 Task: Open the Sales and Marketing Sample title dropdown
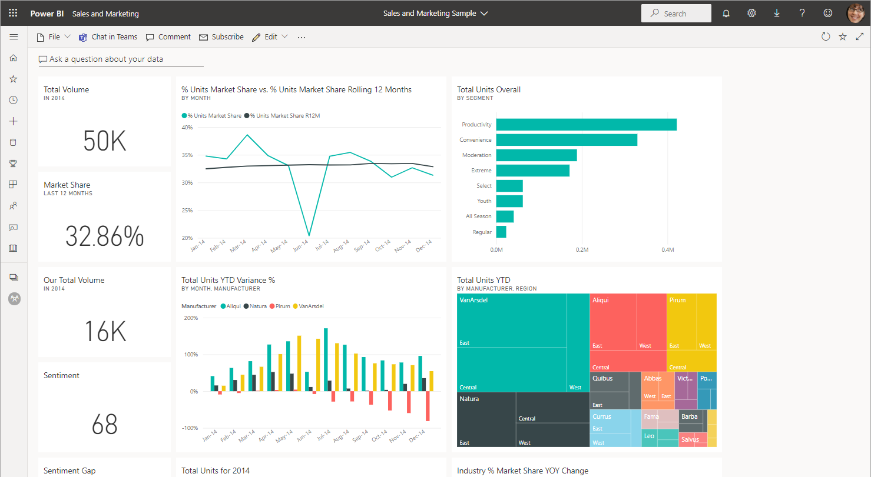point(435,14)
